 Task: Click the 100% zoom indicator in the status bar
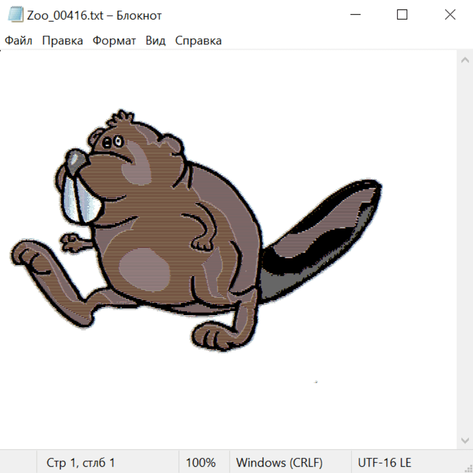click(x=201, y=462)
